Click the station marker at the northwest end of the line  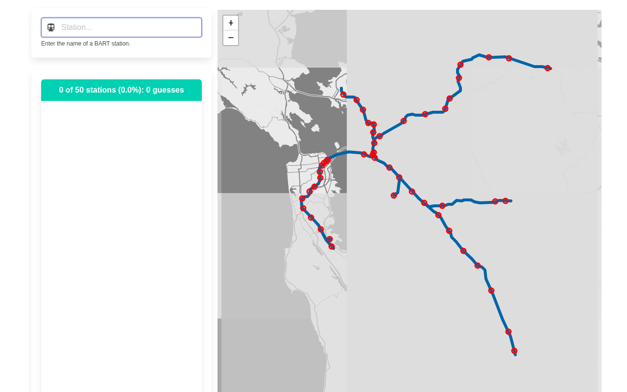point(343,95)
